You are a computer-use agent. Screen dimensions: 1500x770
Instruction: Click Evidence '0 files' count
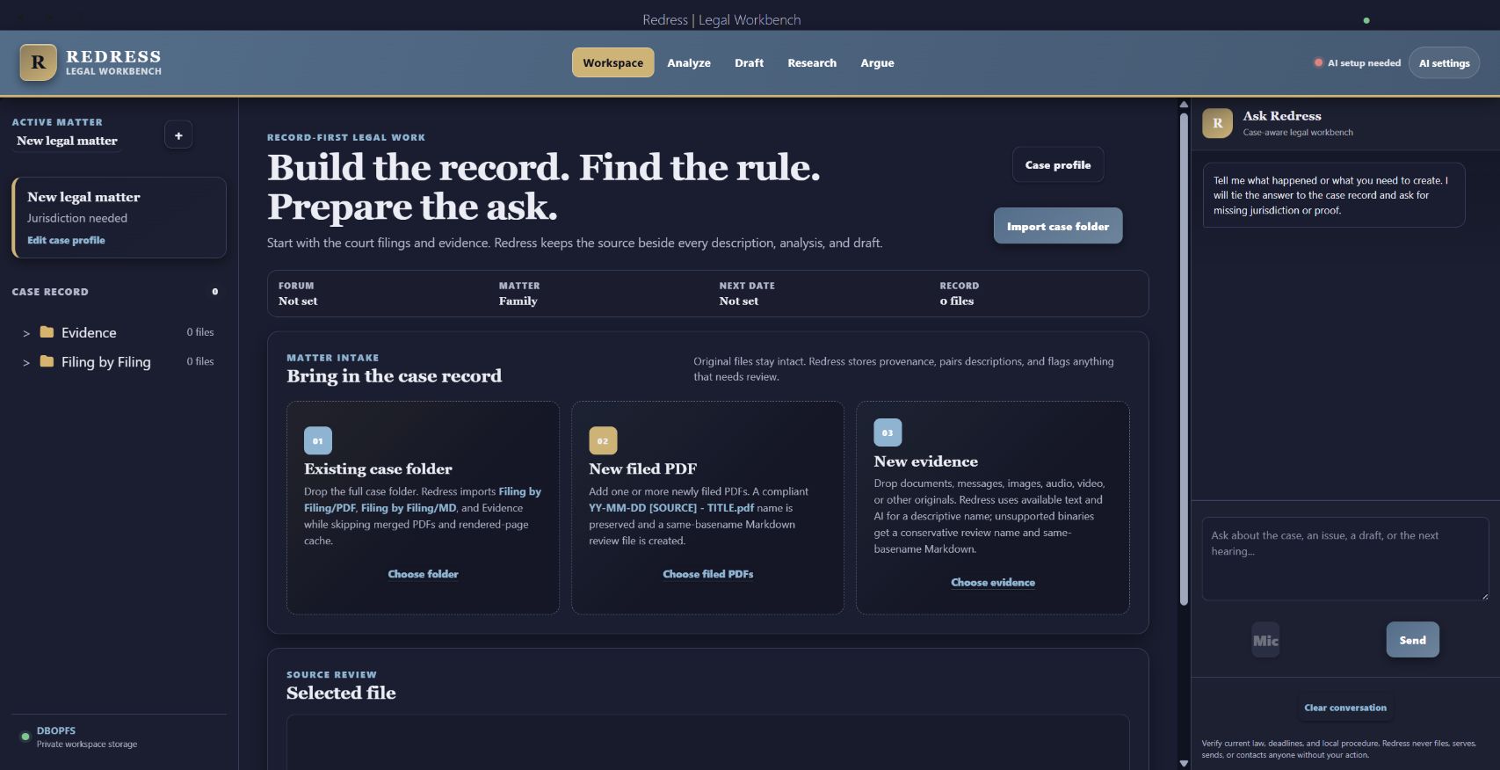[x=200, y=332]
